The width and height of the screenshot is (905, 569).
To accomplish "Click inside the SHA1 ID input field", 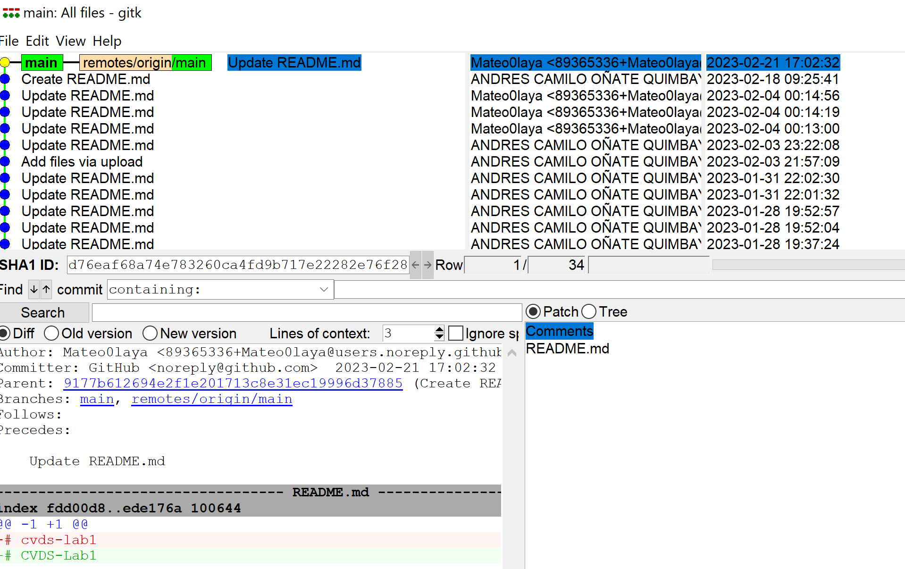I will pos(236,265).
